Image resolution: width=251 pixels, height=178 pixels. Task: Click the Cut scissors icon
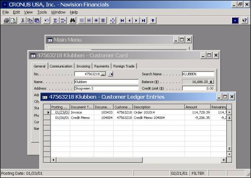pos(23,20)
